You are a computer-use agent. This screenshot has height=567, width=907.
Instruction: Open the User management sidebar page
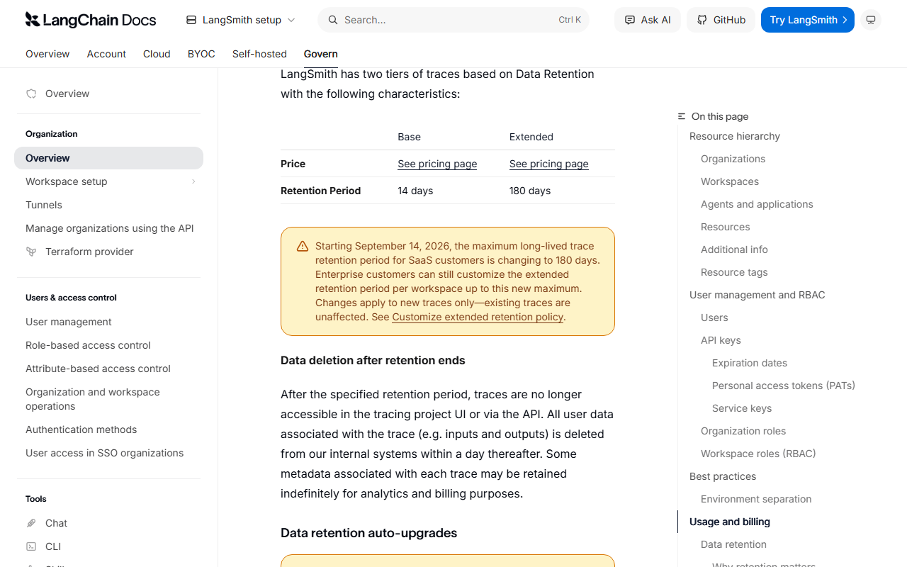coord(108,322)
